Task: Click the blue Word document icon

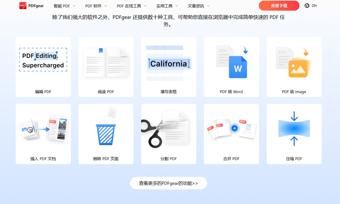Action: (238, 67)
